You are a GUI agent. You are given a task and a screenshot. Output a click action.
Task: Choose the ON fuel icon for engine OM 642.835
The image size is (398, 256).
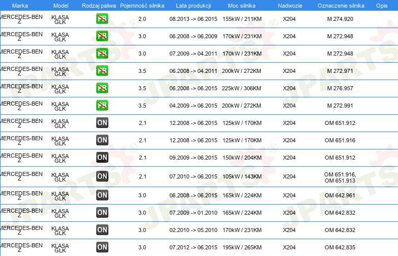point(102,247)
